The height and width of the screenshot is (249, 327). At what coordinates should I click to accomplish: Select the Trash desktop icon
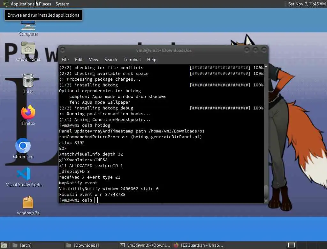[x=28, y=84]
